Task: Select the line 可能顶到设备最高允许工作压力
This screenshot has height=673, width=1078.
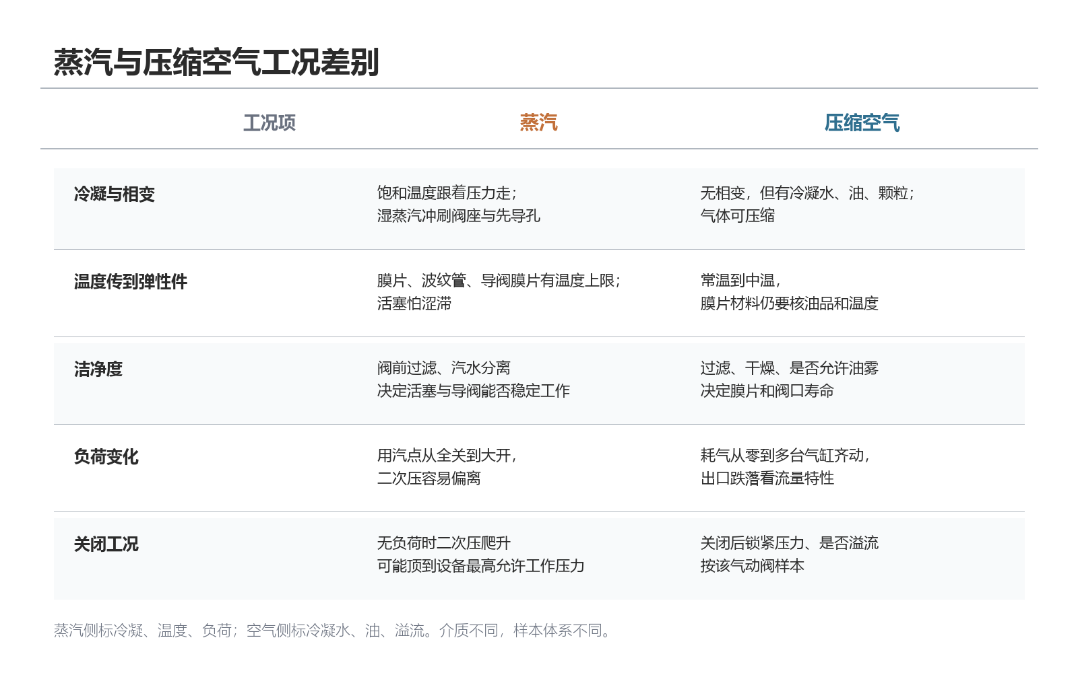Action: pos(481,566)
